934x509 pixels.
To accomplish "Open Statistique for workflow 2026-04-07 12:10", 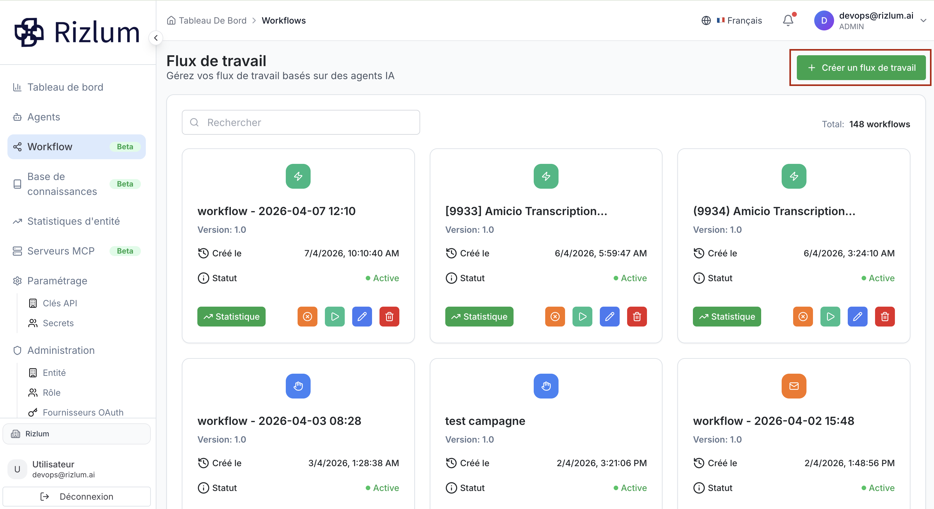I will (231, 317).
